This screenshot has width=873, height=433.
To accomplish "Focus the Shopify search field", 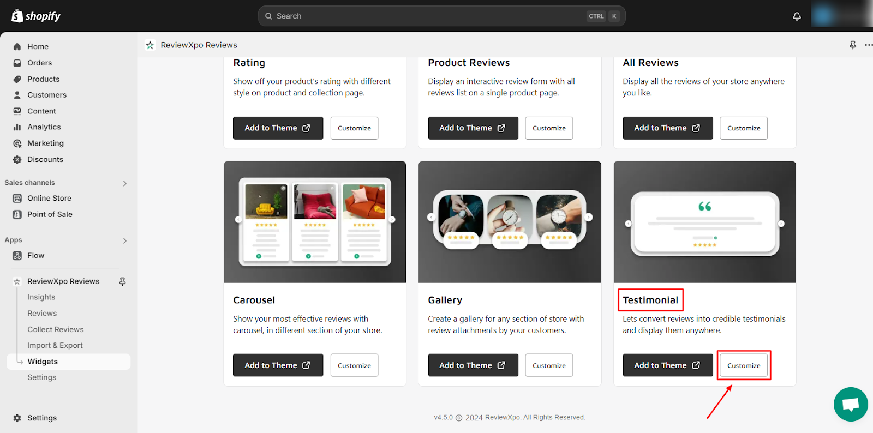I will coord(442,16).
